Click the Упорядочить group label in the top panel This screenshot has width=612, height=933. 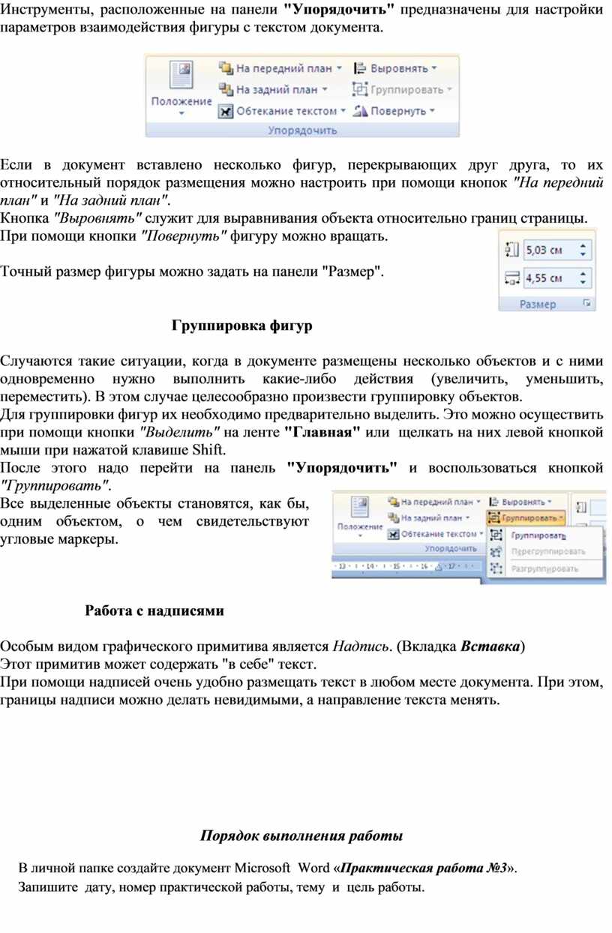(x=302, y=130)
